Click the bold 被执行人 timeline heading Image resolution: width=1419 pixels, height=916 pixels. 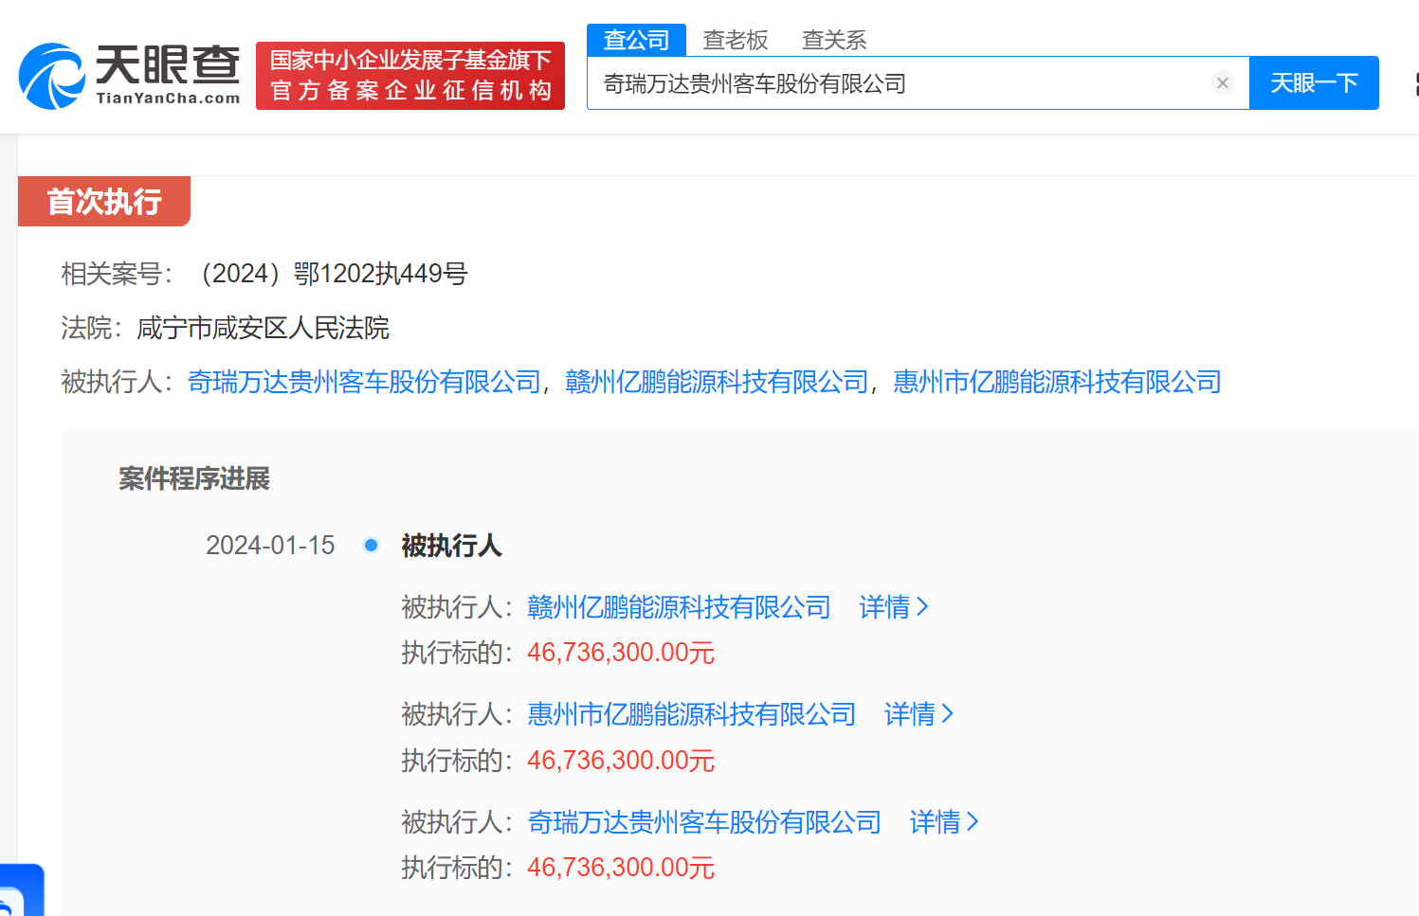click(x=451, y=546)
